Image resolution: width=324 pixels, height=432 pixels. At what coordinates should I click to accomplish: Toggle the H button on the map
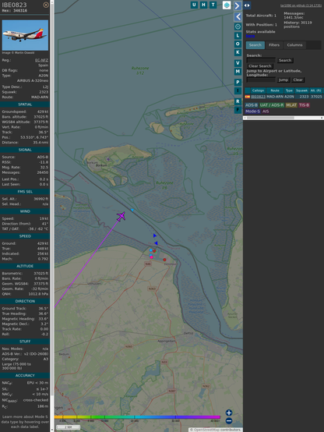pos(203,5)
